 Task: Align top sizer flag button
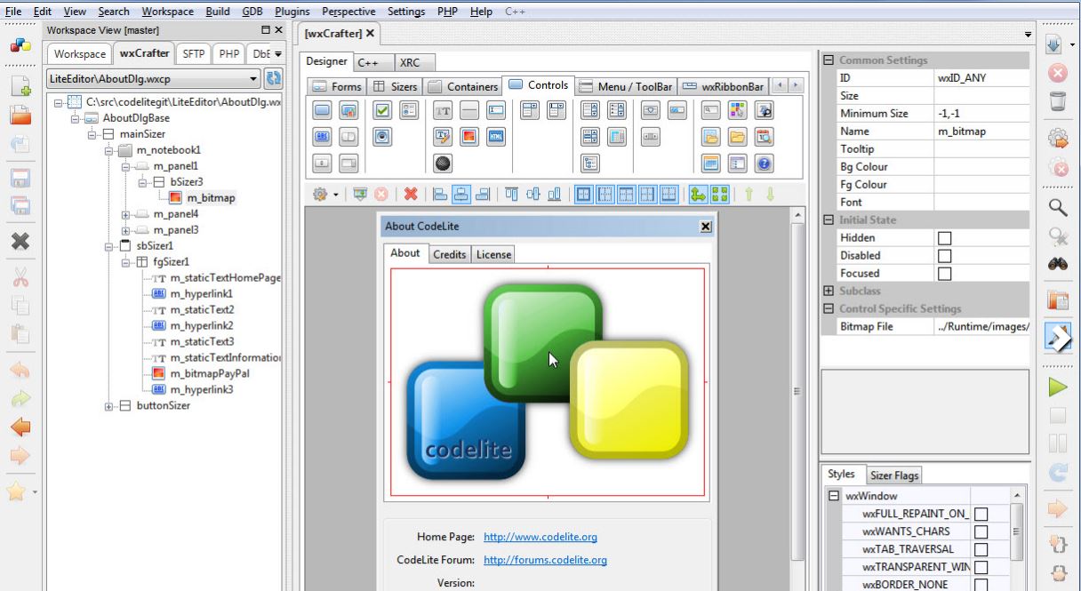512,194
